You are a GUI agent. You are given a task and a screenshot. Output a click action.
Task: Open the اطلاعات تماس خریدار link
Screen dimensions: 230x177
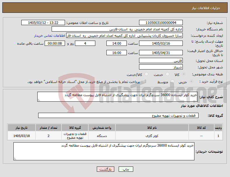[x=50, y=36]
